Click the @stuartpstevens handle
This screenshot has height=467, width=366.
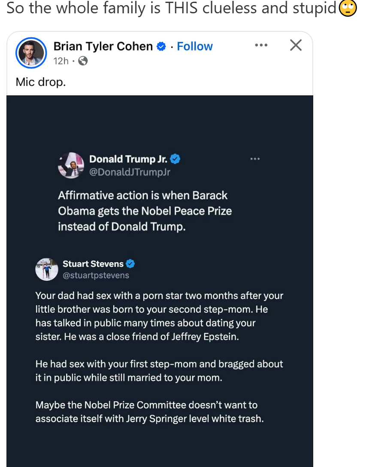(x=96, y=275)
